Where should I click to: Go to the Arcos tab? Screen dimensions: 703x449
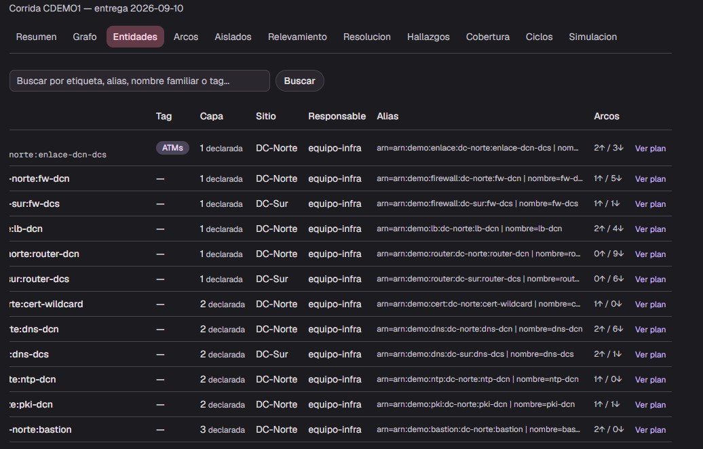(186, 37)
